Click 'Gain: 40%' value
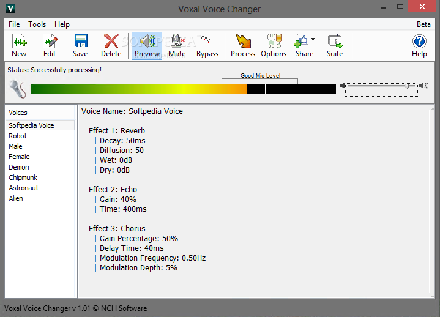This screenshot has width=440, height=317. 118,200
